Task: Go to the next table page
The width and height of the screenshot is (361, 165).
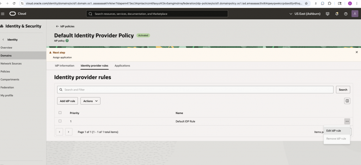Action: 69,132
